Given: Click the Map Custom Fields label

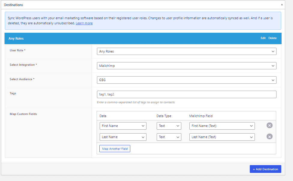Looking at the screenshot, I should (23, 114).
